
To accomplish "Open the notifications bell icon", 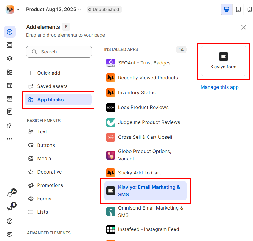I will tap(10, 194).
